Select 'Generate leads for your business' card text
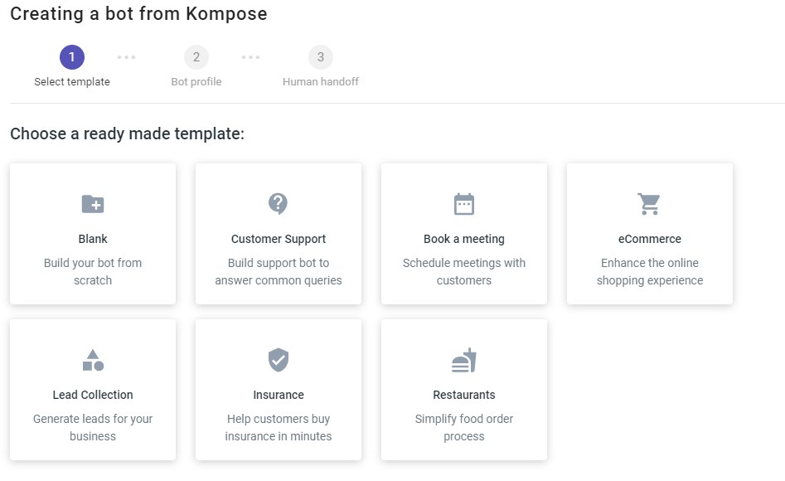This screenshot has height=481, width=785. coord(93,427)
